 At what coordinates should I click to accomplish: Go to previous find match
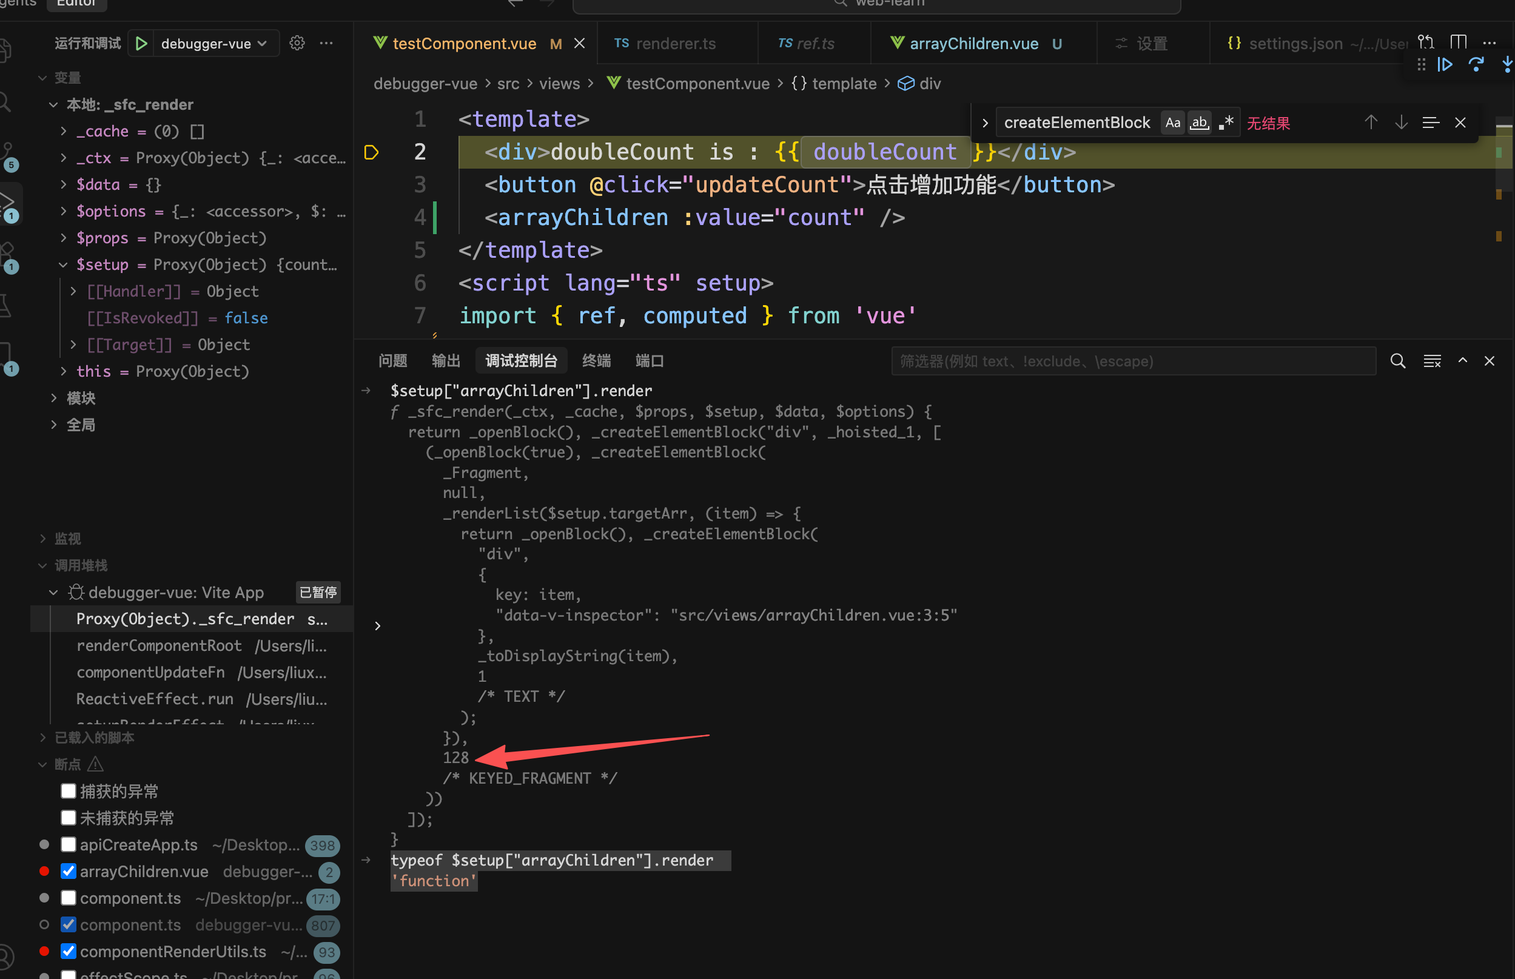[x=1371, y=122]
